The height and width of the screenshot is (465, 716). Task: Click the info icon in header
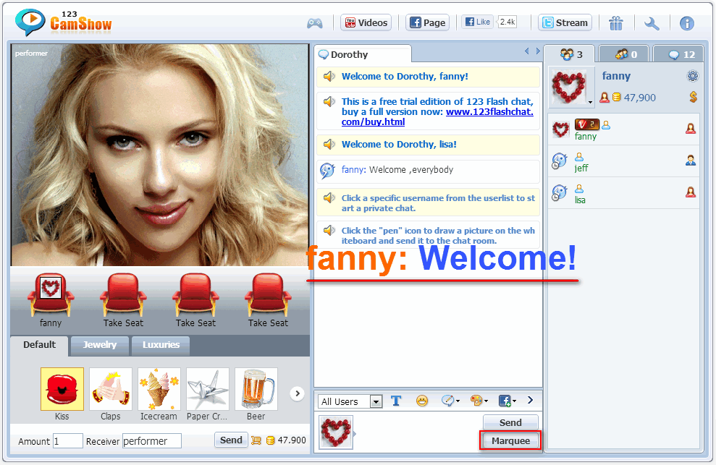[x=686, y=23]
